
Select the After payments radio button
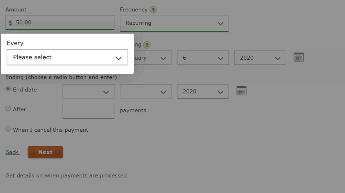8,109
